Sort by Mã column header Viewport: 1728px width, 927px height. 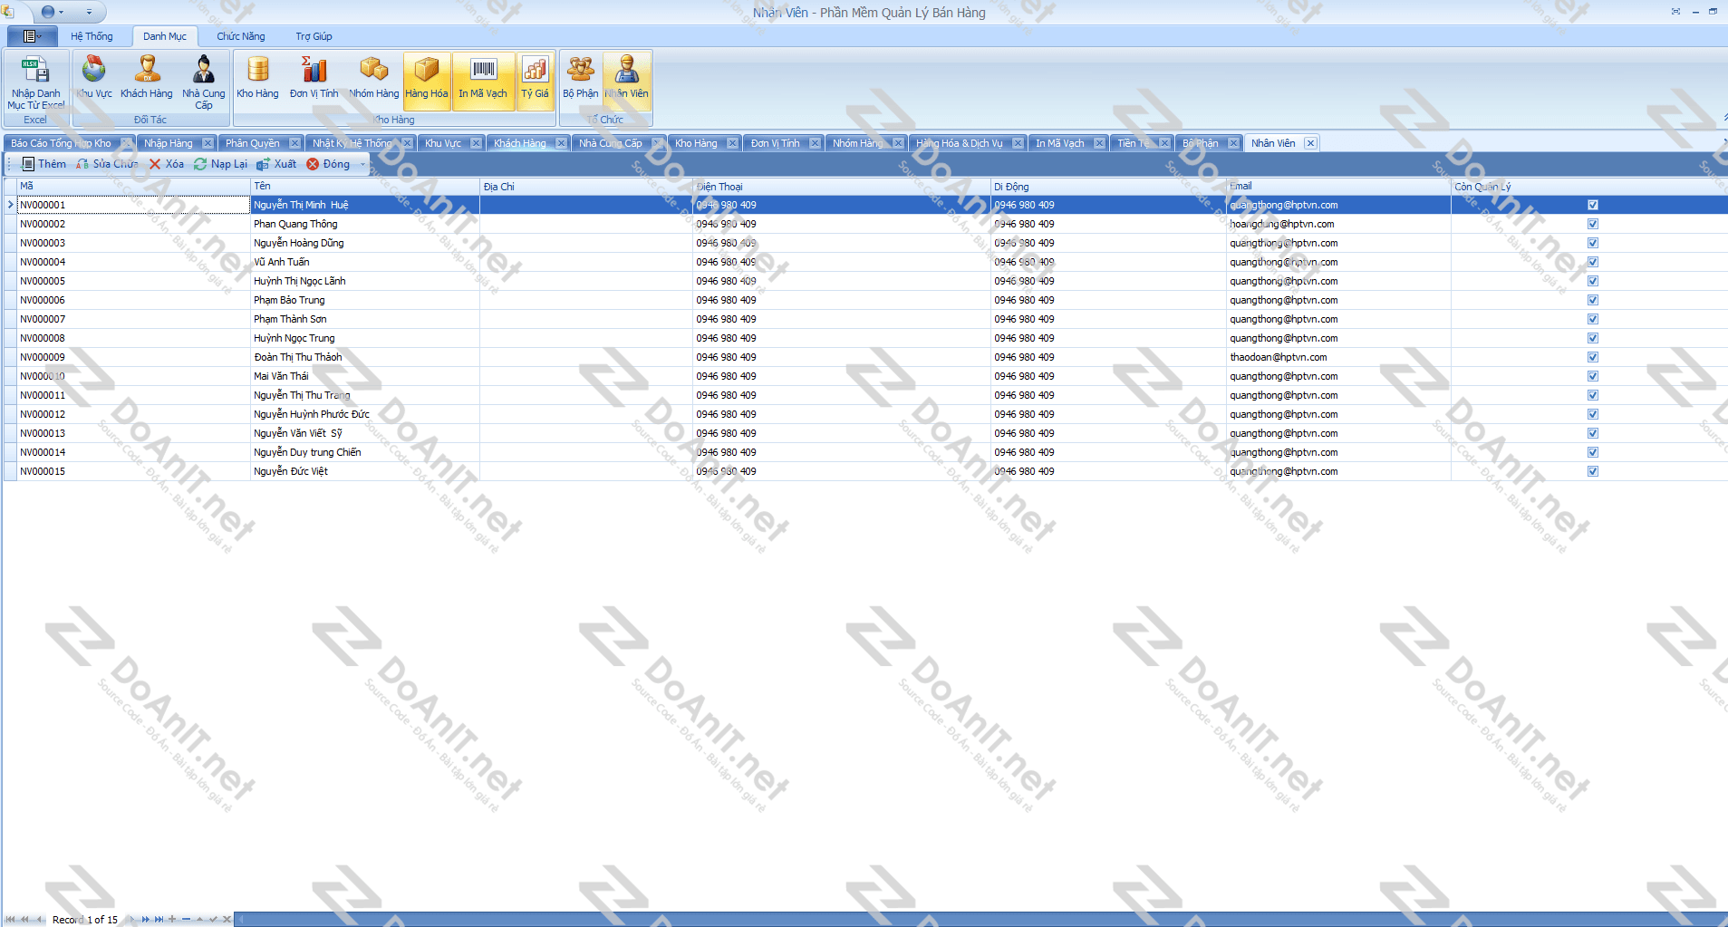point(133,186)
